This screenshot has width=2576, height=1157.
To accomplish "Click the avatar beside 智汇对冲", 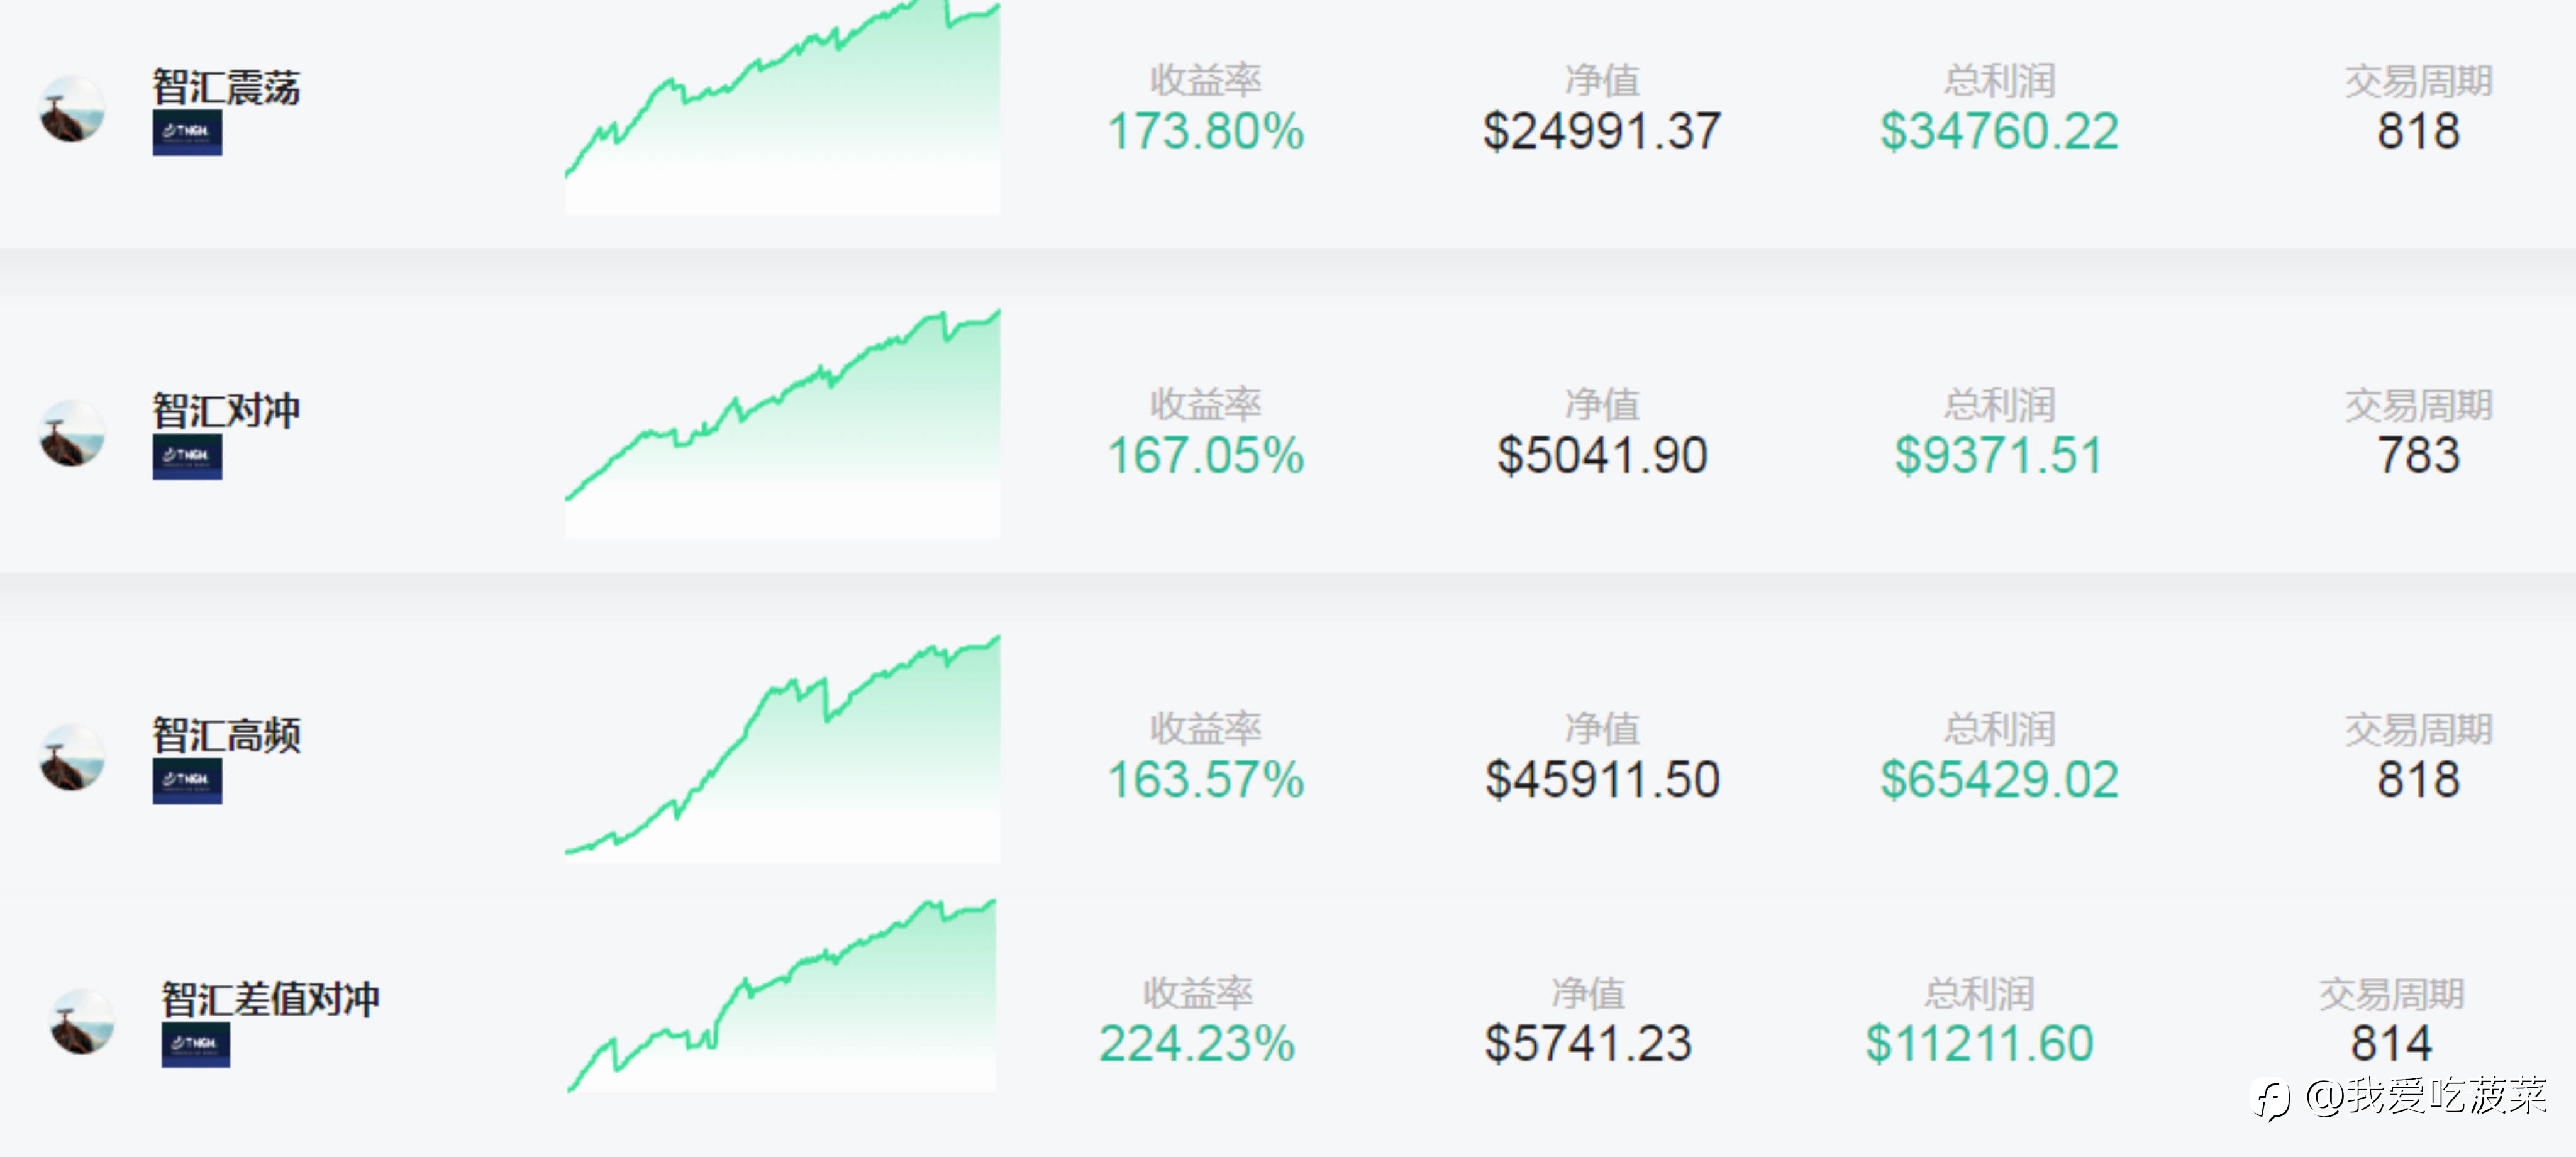I will pyautogui.click(x=72, y=433).
